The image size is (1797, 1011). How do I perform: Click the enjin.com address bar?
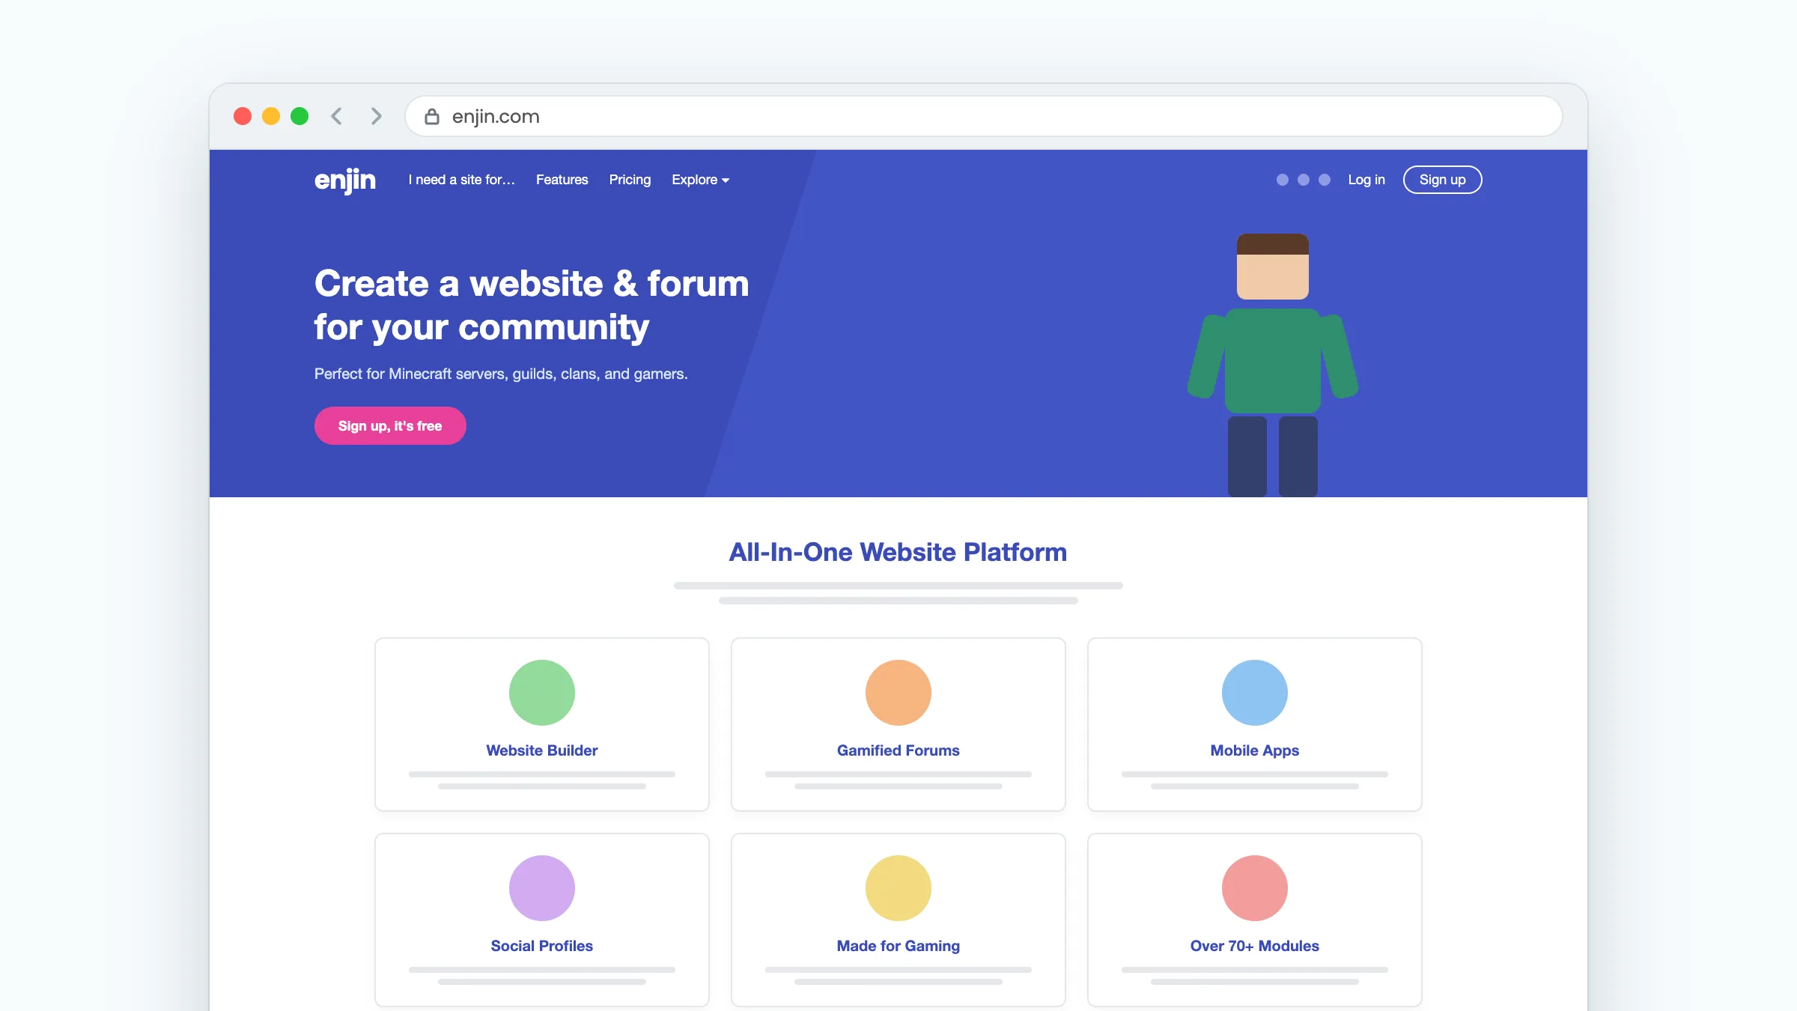pos(984,116)
